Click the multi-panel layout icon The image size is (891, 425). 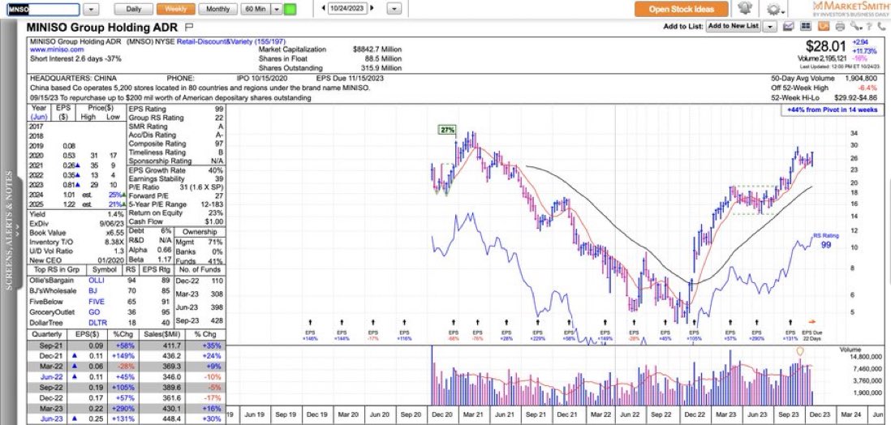(x=805, y=26)
